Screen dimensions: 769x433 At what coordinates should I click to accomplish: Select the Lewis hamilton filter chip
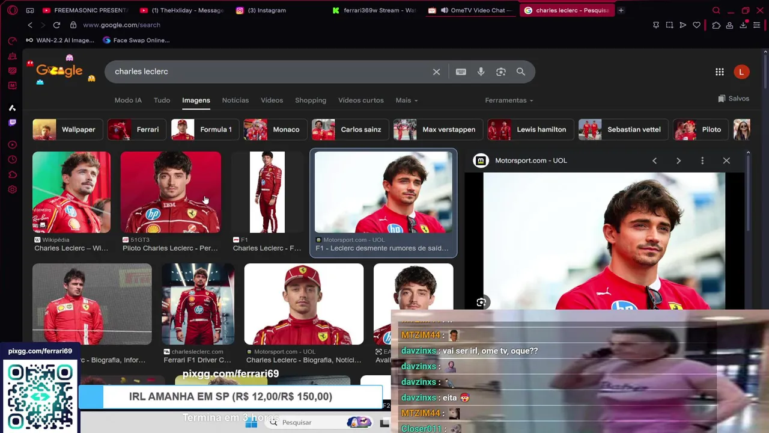[530, 129]
